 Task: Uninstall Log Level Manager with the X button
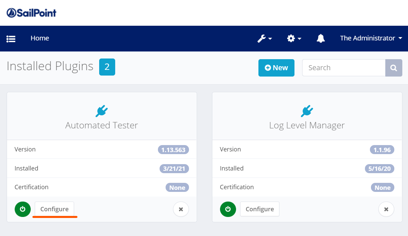(x=386, y=210)
